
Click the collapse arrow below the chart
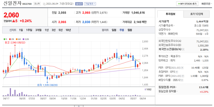coord(79,106)
